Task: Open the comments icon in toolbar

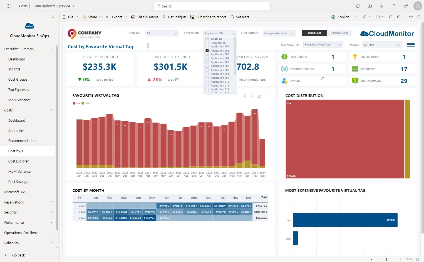Action: coord(399,17)
